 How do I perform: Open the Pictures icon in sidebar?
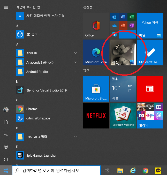click(x=6, y=134)
